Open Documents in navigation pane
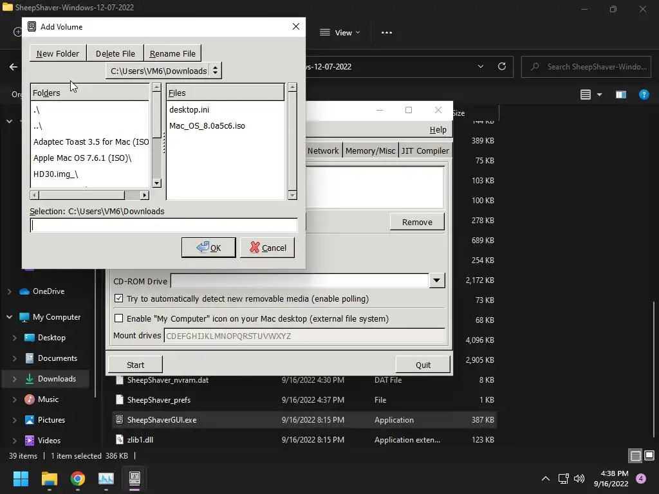This screenshot has width=659, height=494. [57, 358]
